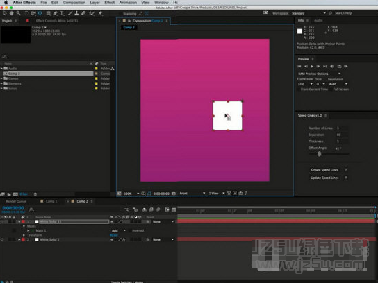Select the Puppet Pin tool

pos(100,13)
